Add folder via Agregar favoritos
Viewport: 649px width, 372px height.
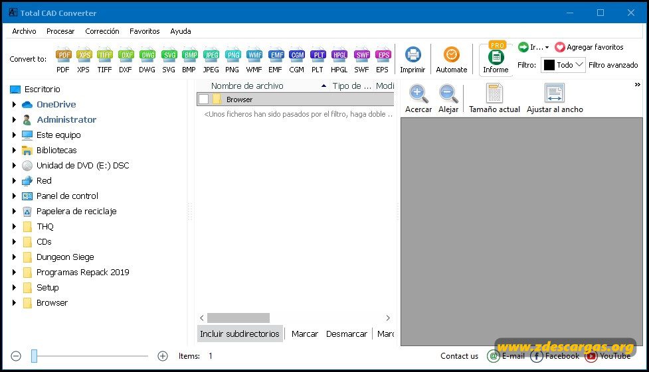(589, 47)
